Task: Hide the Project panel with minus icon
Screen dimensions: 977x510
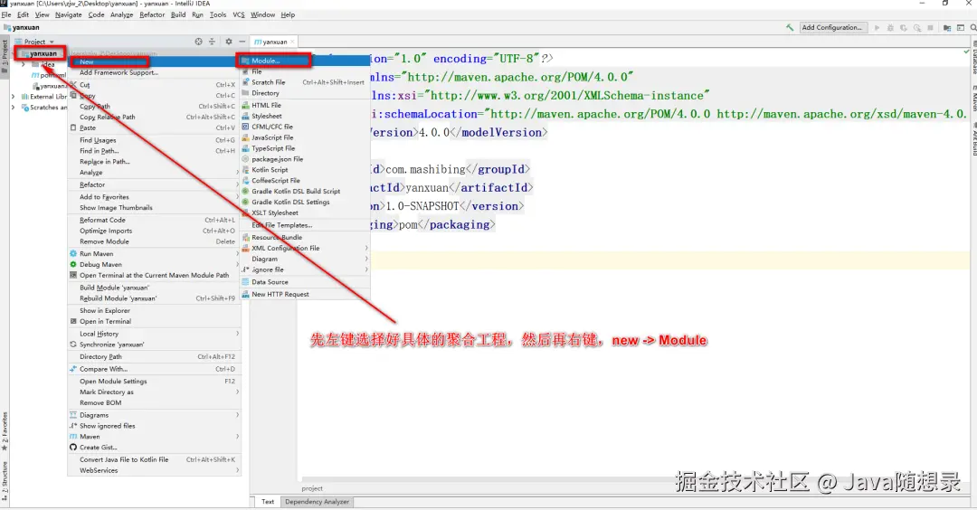Action: (242, 42)
